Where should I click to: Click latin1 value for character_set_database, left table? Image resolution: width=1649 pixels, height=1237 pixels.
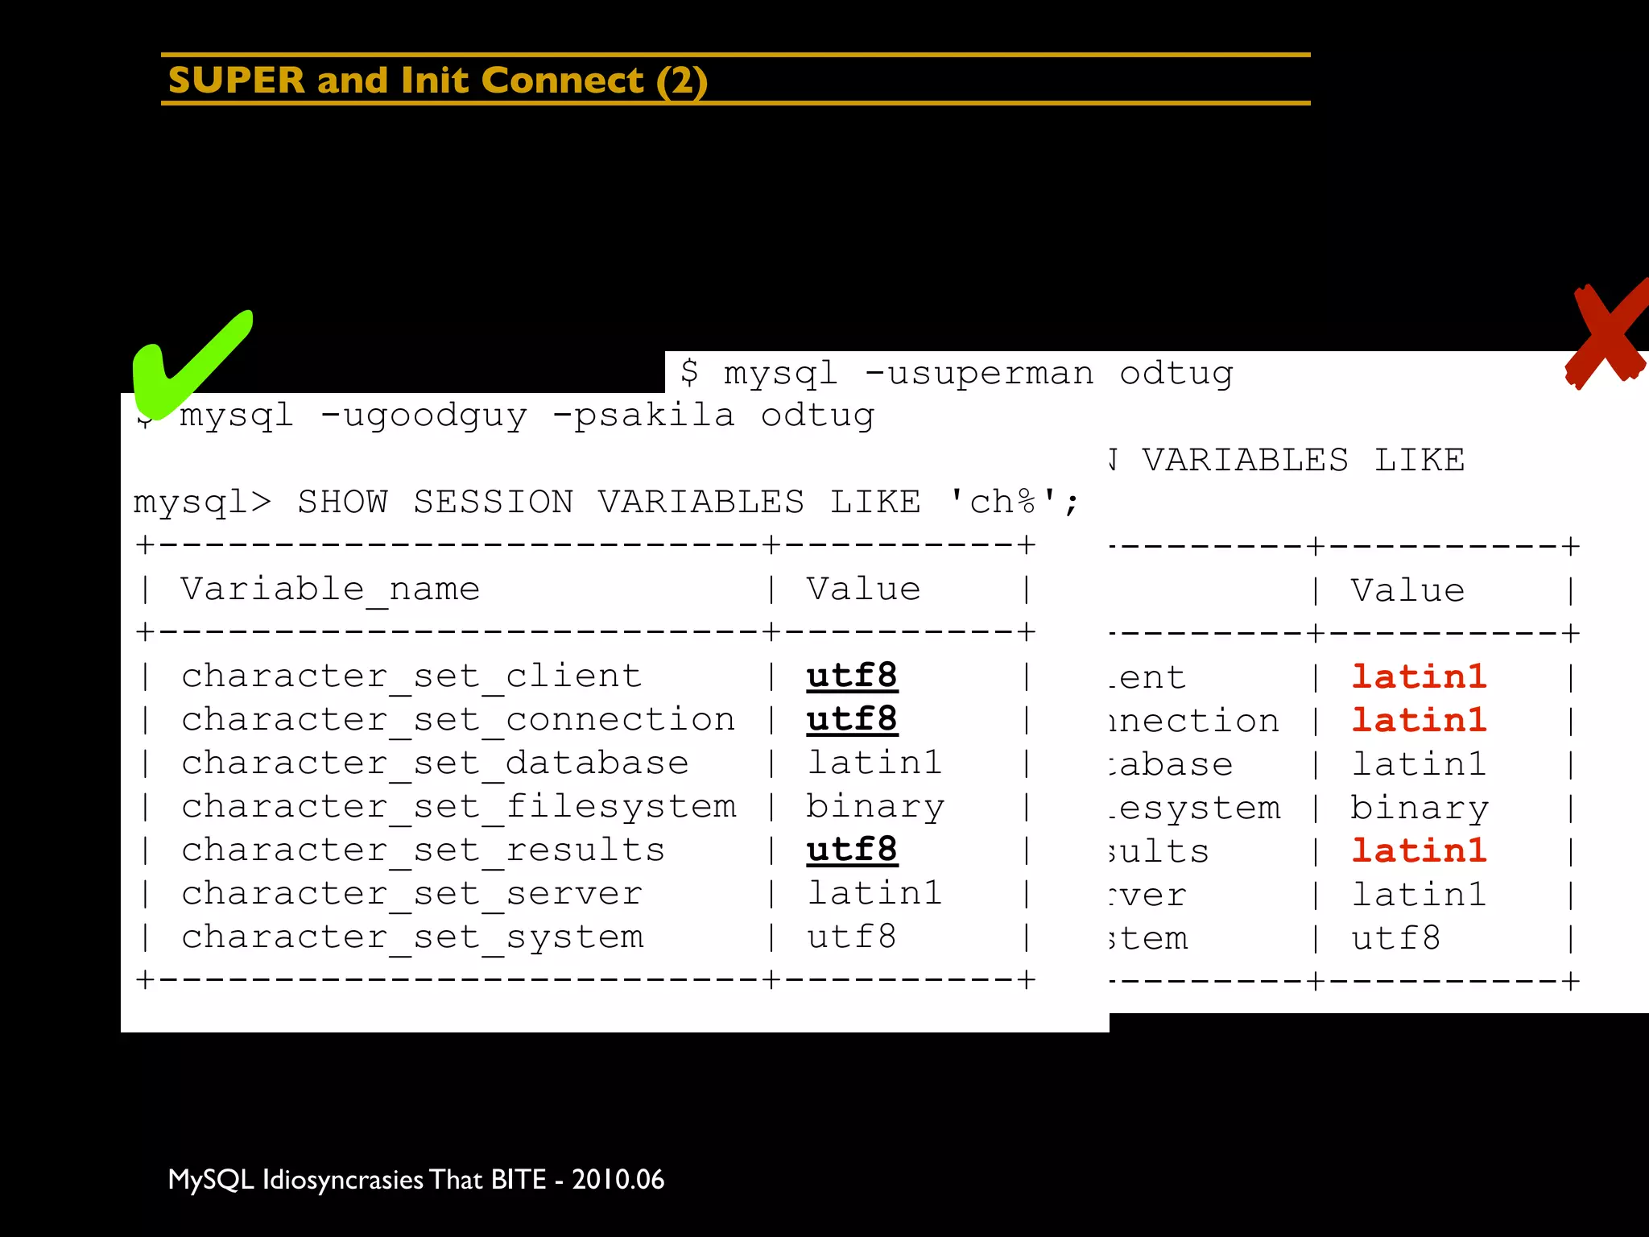(x=874, y=763)
